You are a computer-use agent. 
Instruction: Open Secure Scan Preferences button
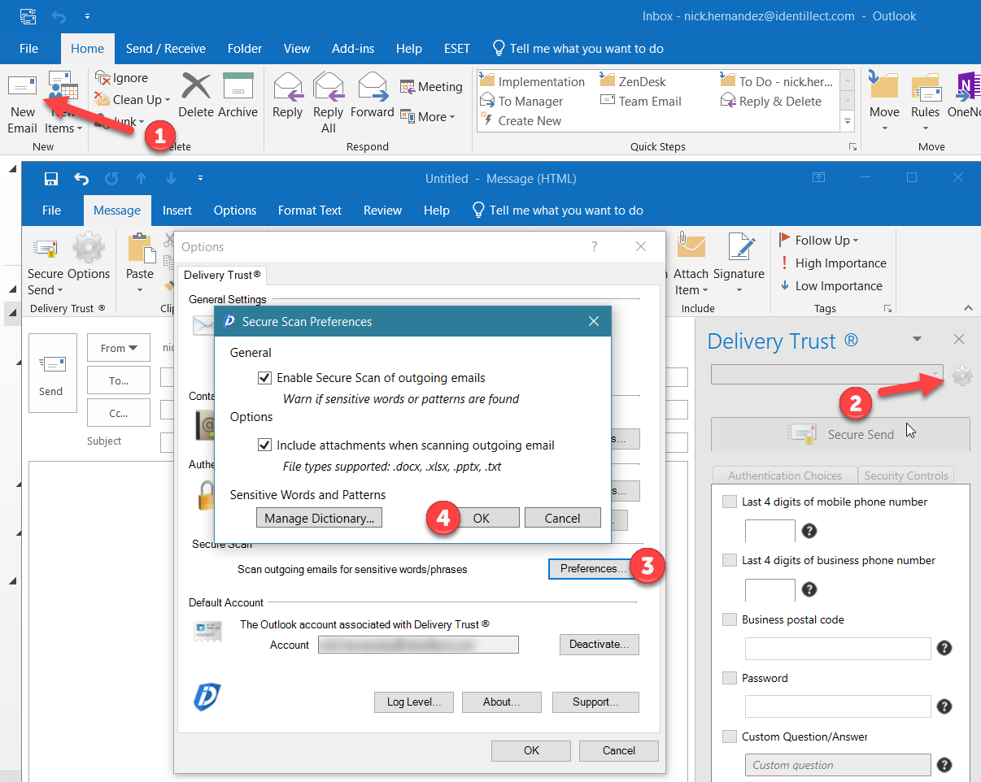[x=594, y=569]
